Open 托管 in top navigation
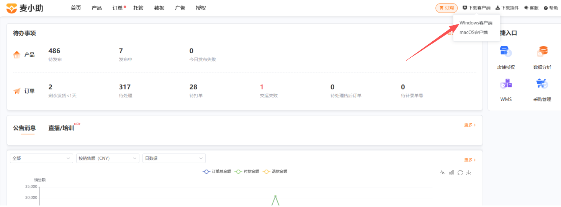This screenshot has width=561, height=207. click(138, 8)
